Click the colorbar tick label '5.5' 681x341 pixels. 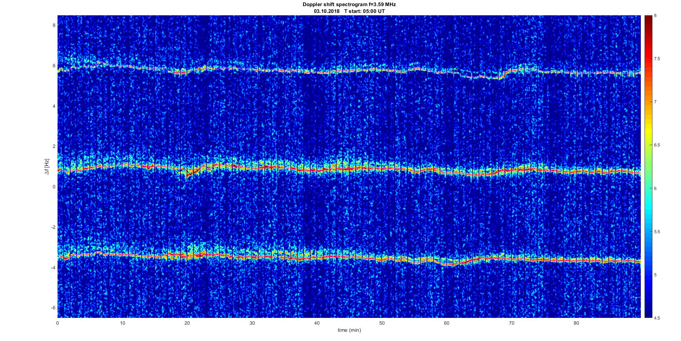coord(657,232)
